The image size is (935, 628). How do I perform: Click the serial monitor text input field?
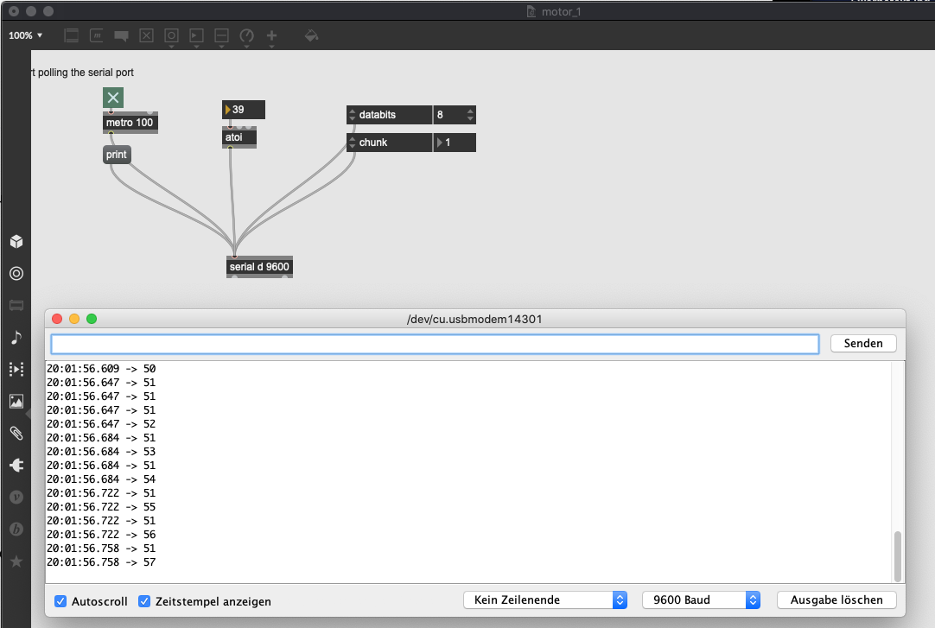click(435, 344)
